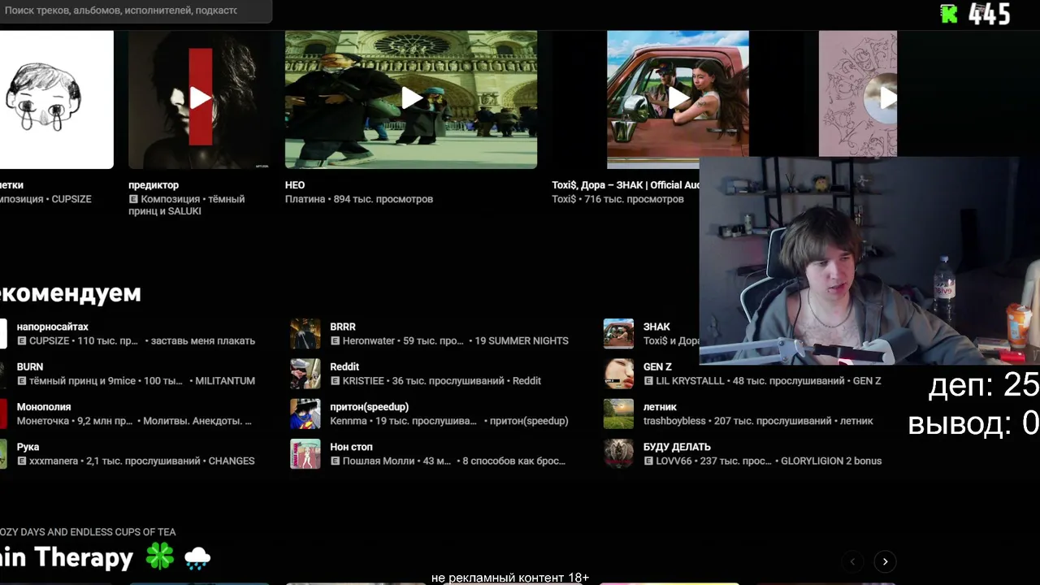The width and height of the screenshot is (1040, 585).
Task: Select the song Рука
Action: pos(28,446)
